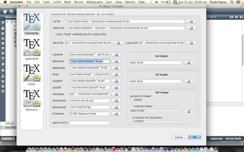Click view button 1 in the editor header
244x152 pixels.
pyautogui.click(x=231, y=17)
